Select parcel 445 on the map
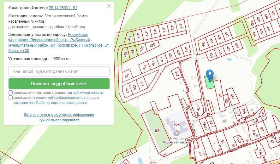 (203, 44)
